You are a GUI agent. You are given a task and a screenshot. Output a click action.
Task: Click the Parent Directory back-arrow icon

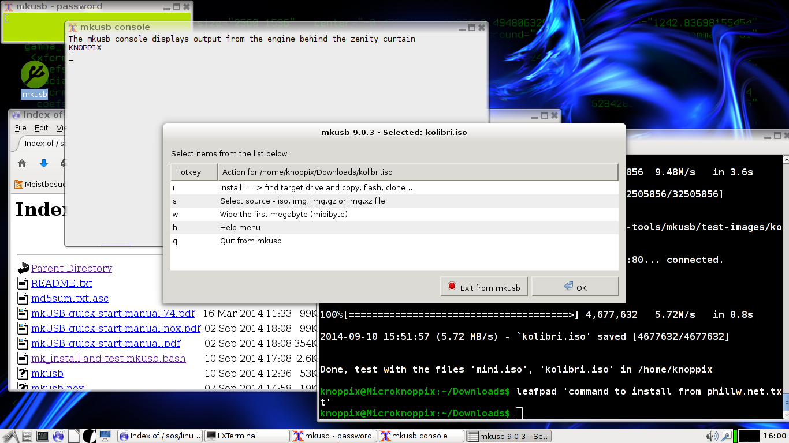coord(23,268)
